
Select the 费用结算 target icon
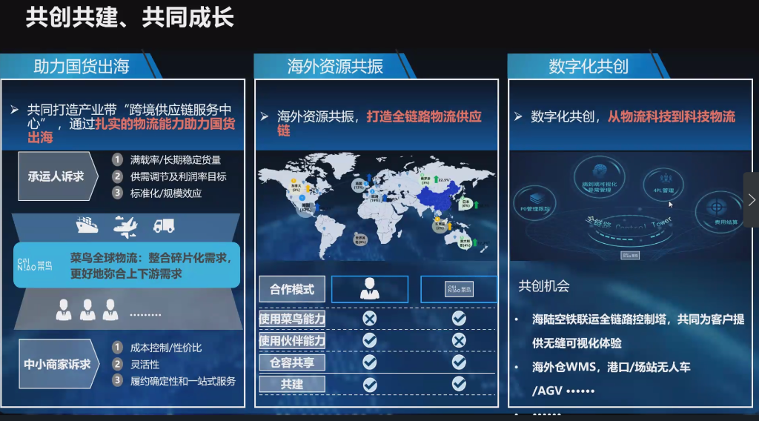tap(715, 208)
